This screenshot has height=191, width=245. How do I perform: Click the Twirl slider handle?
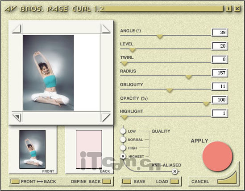coord(125,64)
